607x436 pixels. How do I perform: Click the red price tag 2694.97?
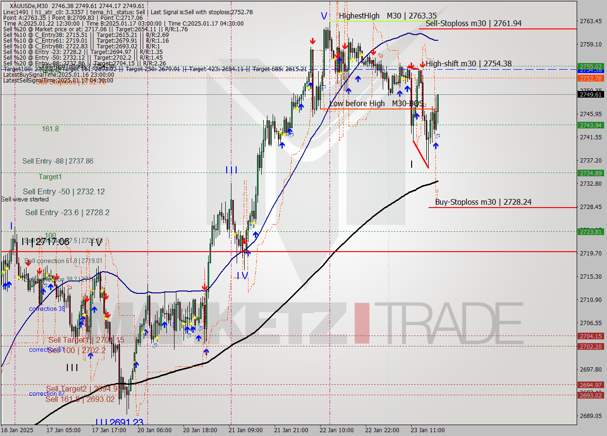(x=590, y=385)
